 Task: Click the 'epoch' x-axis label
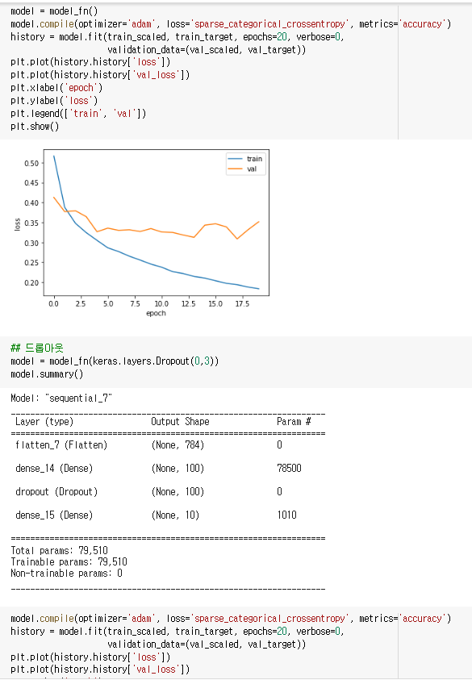(156, 313)
